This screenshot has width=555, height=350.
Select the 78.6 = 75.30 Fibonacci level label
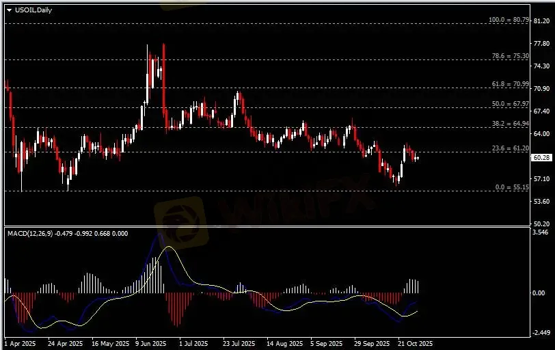[x=511, y=56]
